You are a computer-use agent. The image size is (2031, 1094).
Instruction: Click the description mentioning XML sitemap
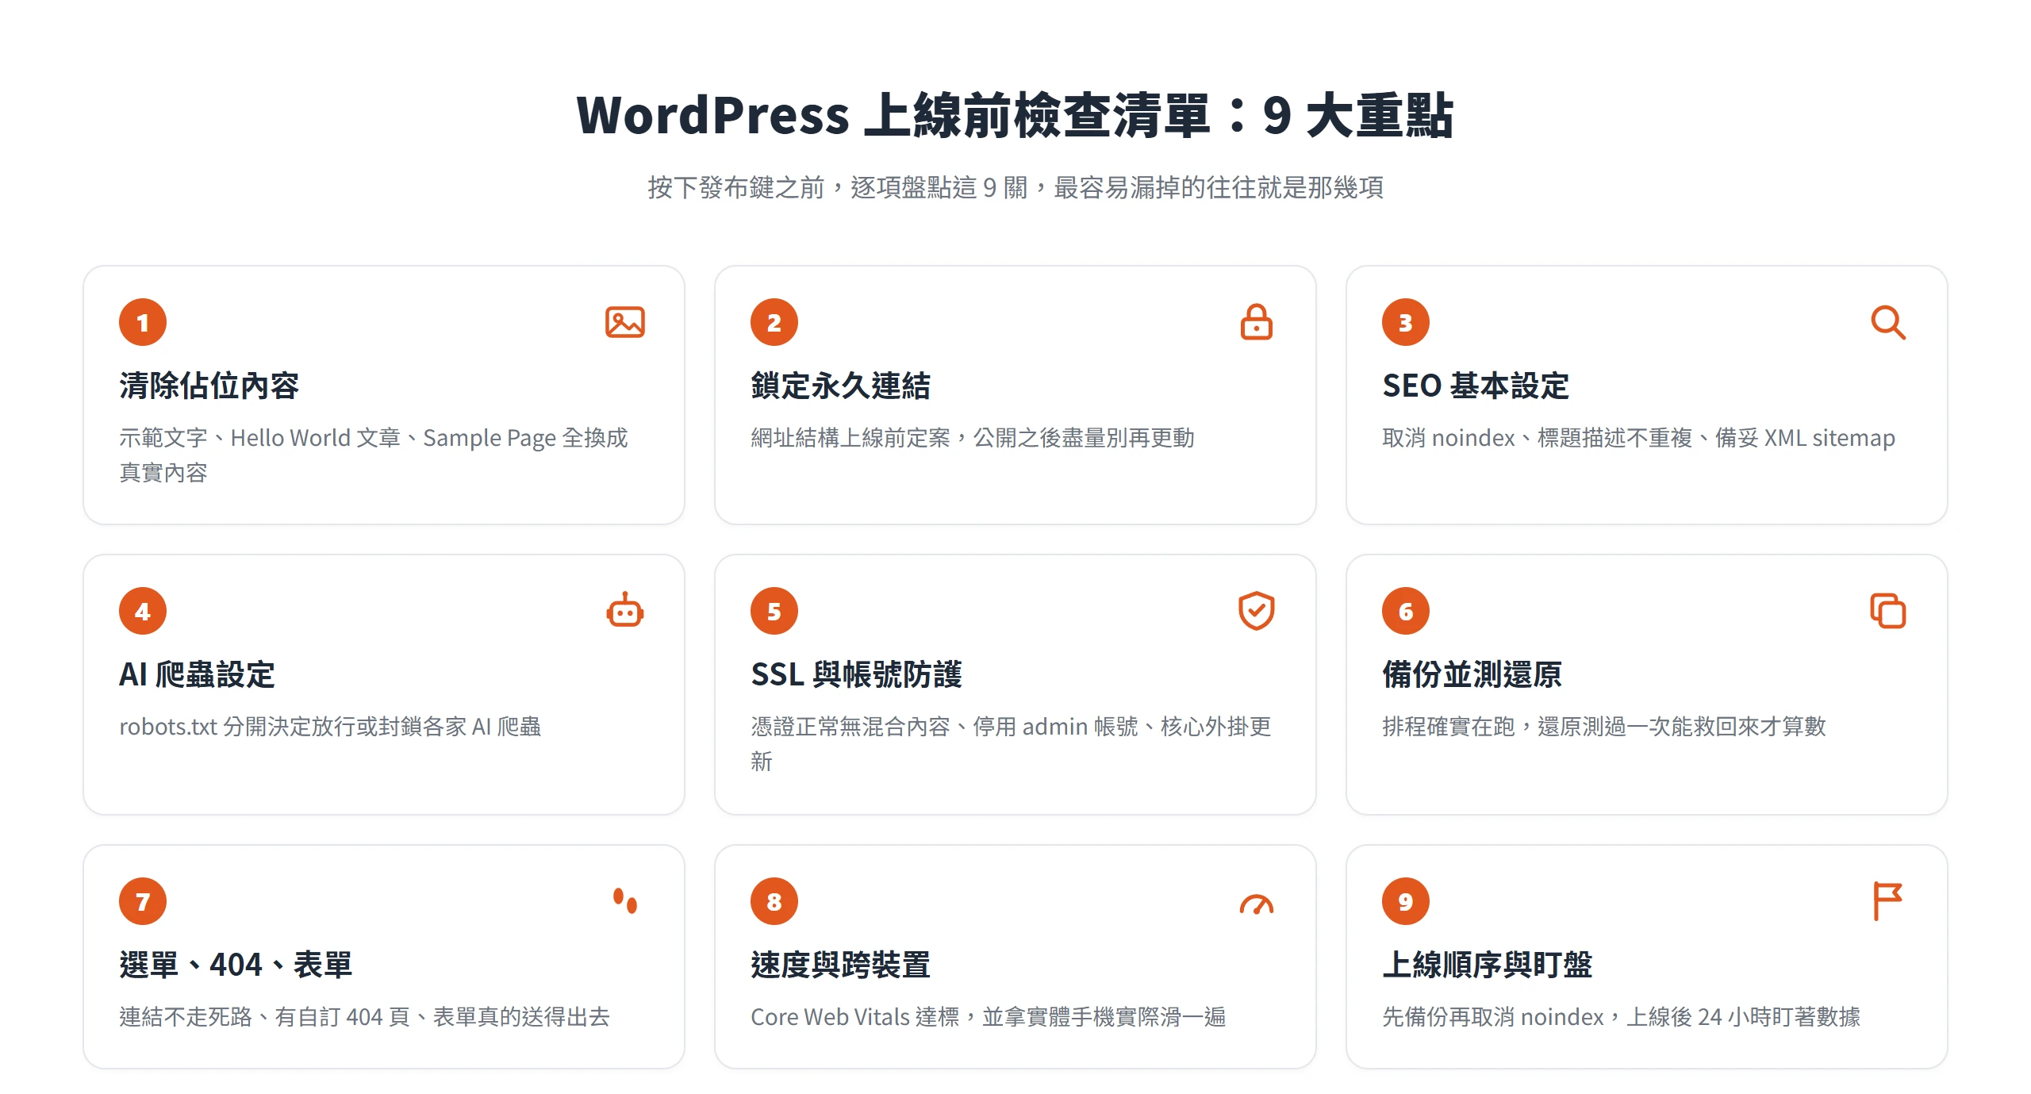click(x=1639, y=438)
